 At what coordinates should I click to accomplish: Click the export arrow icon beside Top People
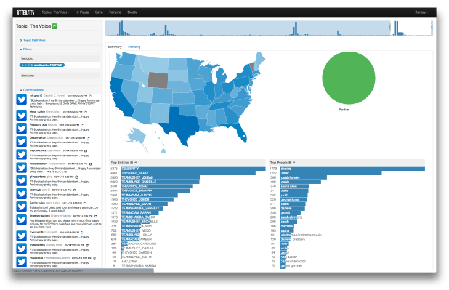295,163
